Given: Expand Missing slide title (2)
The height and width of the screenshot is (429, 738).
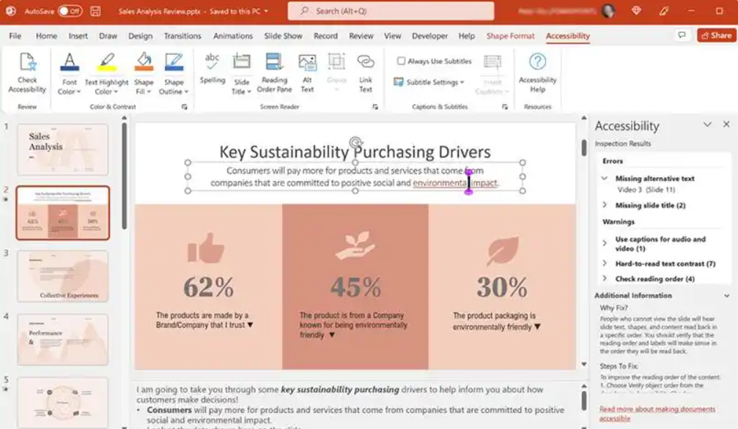Looking at the screenshot, I should [605, 205].
